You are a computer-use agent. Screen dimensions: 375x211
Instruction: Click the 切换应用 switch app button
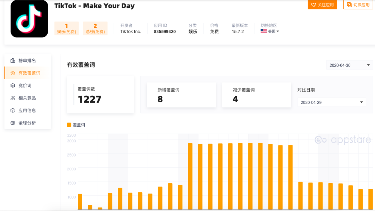pyautogui.click(x=358, y=5)
